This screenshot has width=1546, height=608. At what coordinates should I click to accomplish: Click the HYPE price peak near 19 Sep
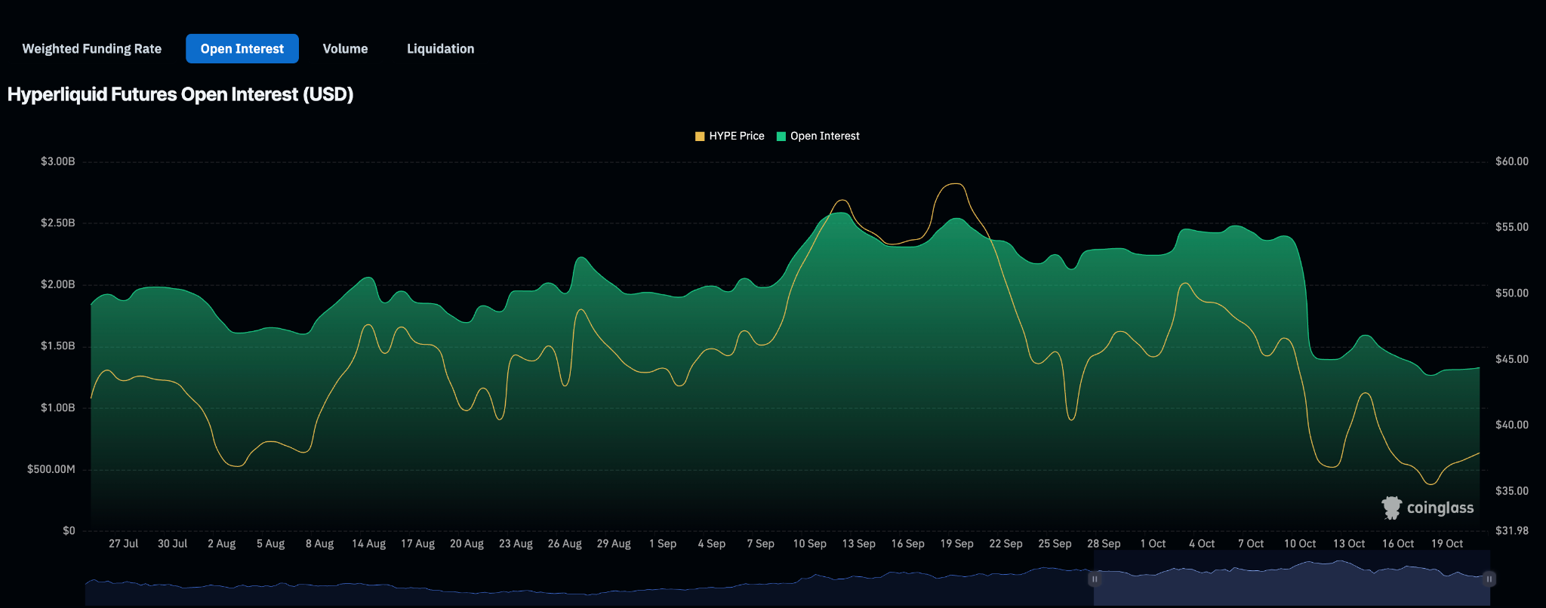coord(956,184)
